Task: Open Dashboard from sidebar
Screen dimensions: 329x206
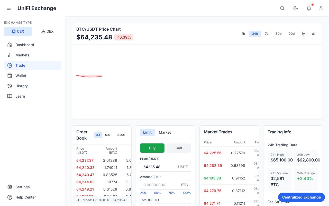Action: [x=33, y=45]
